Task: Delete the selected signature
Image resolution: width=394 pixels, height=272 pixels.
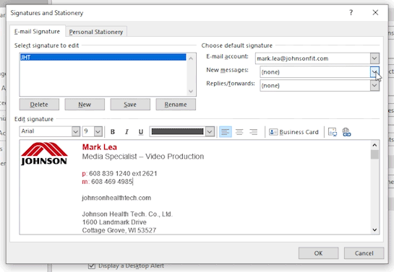Action: [39, 105]
